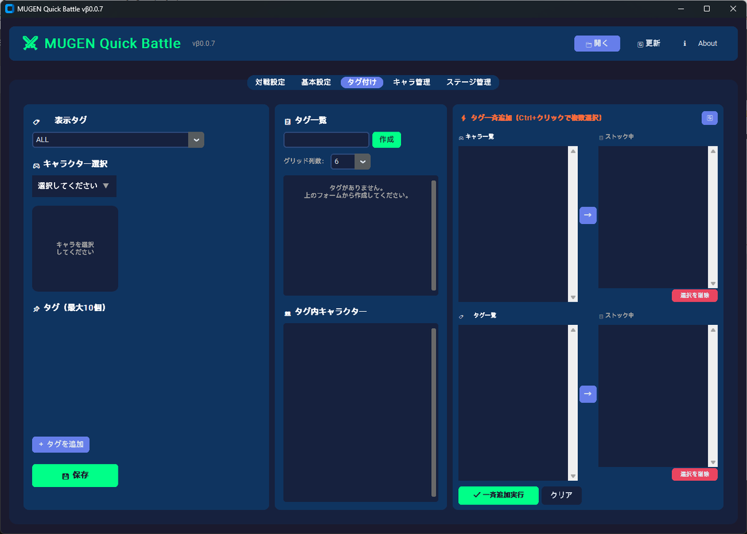Move selected characters to stock with arrow

588,215
